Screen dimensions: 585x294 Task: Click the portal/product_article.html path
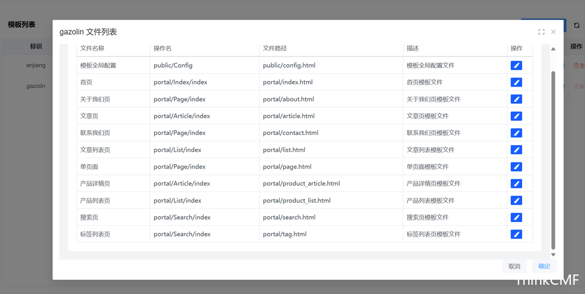click(x=302, y=184)
